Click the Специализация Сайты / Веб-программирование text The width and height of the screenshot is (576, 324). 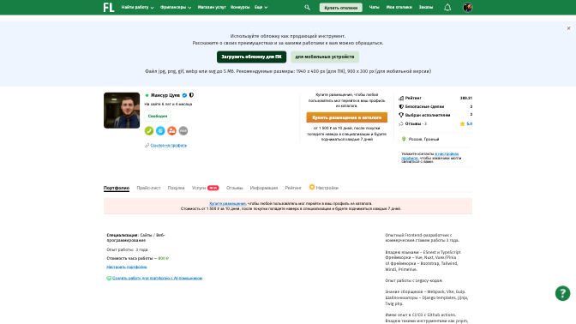[136, 237]
